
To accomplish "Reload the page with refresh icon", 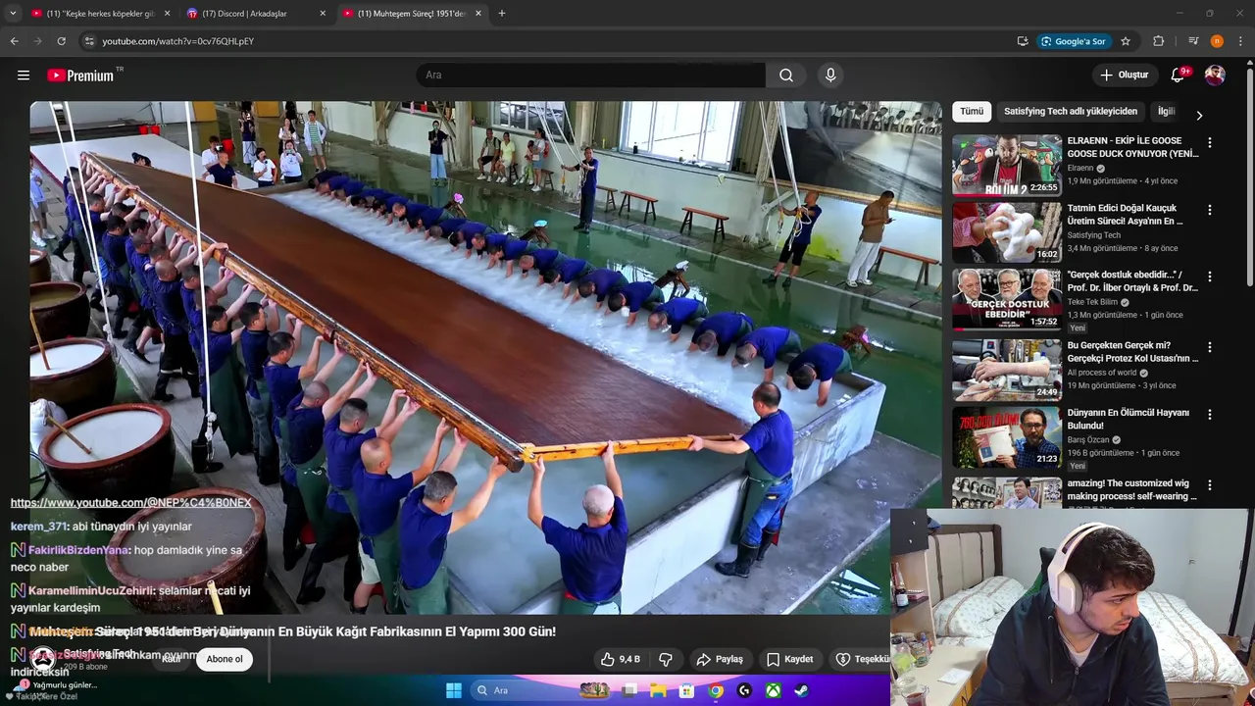I will [61, 41].
